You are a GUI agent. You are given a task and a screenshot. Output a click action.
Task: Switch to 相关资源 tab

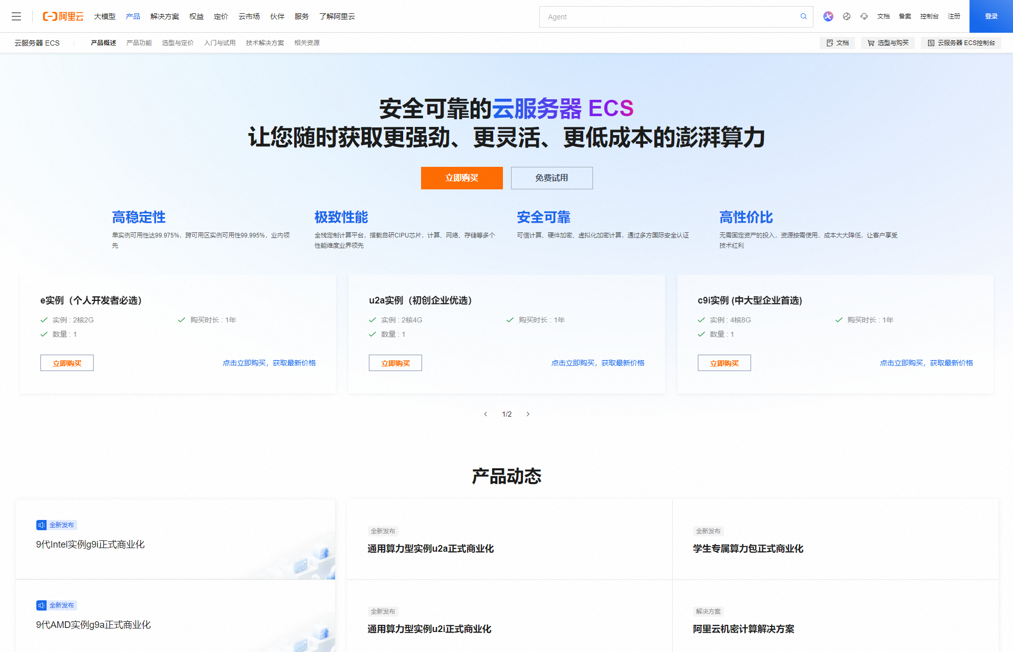pyautogui.click(x=307, y=43)
